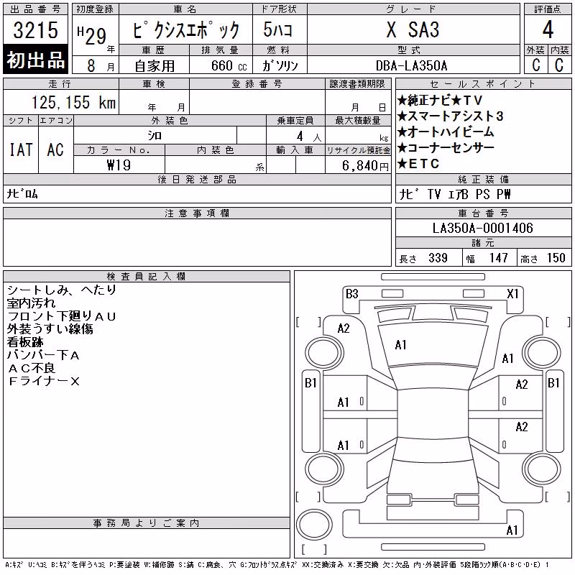Click inspector note バンパー下A
Screen dimensions: 575x575
pyautogui.click(x=43, y=355)
